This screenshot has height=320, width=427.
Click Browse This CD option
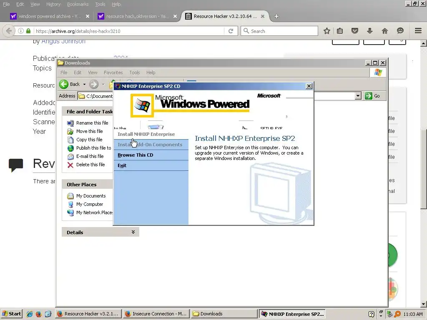[136, 155]
